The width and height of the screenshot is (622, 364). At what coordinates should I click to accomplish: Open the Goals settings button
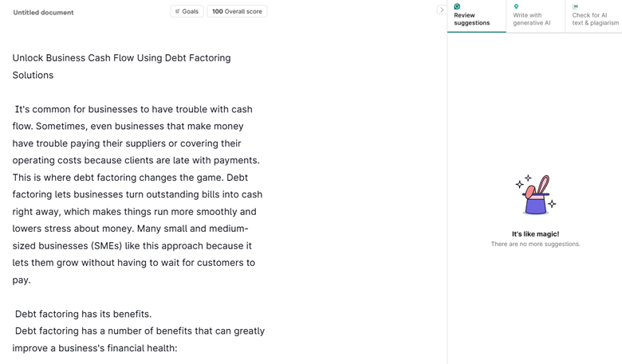[x=187, y=11]
